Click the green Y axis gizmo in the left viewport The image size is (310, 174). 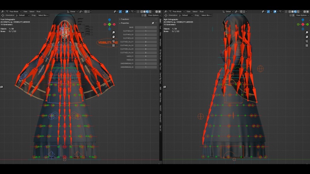click(x=109, y=24)
